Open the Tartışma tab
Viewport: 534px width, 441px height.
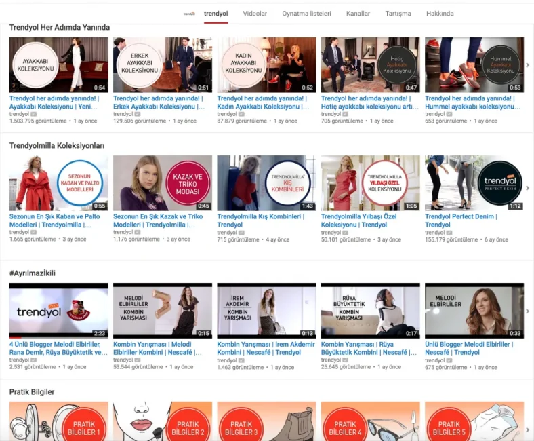[x=398, y=14]
